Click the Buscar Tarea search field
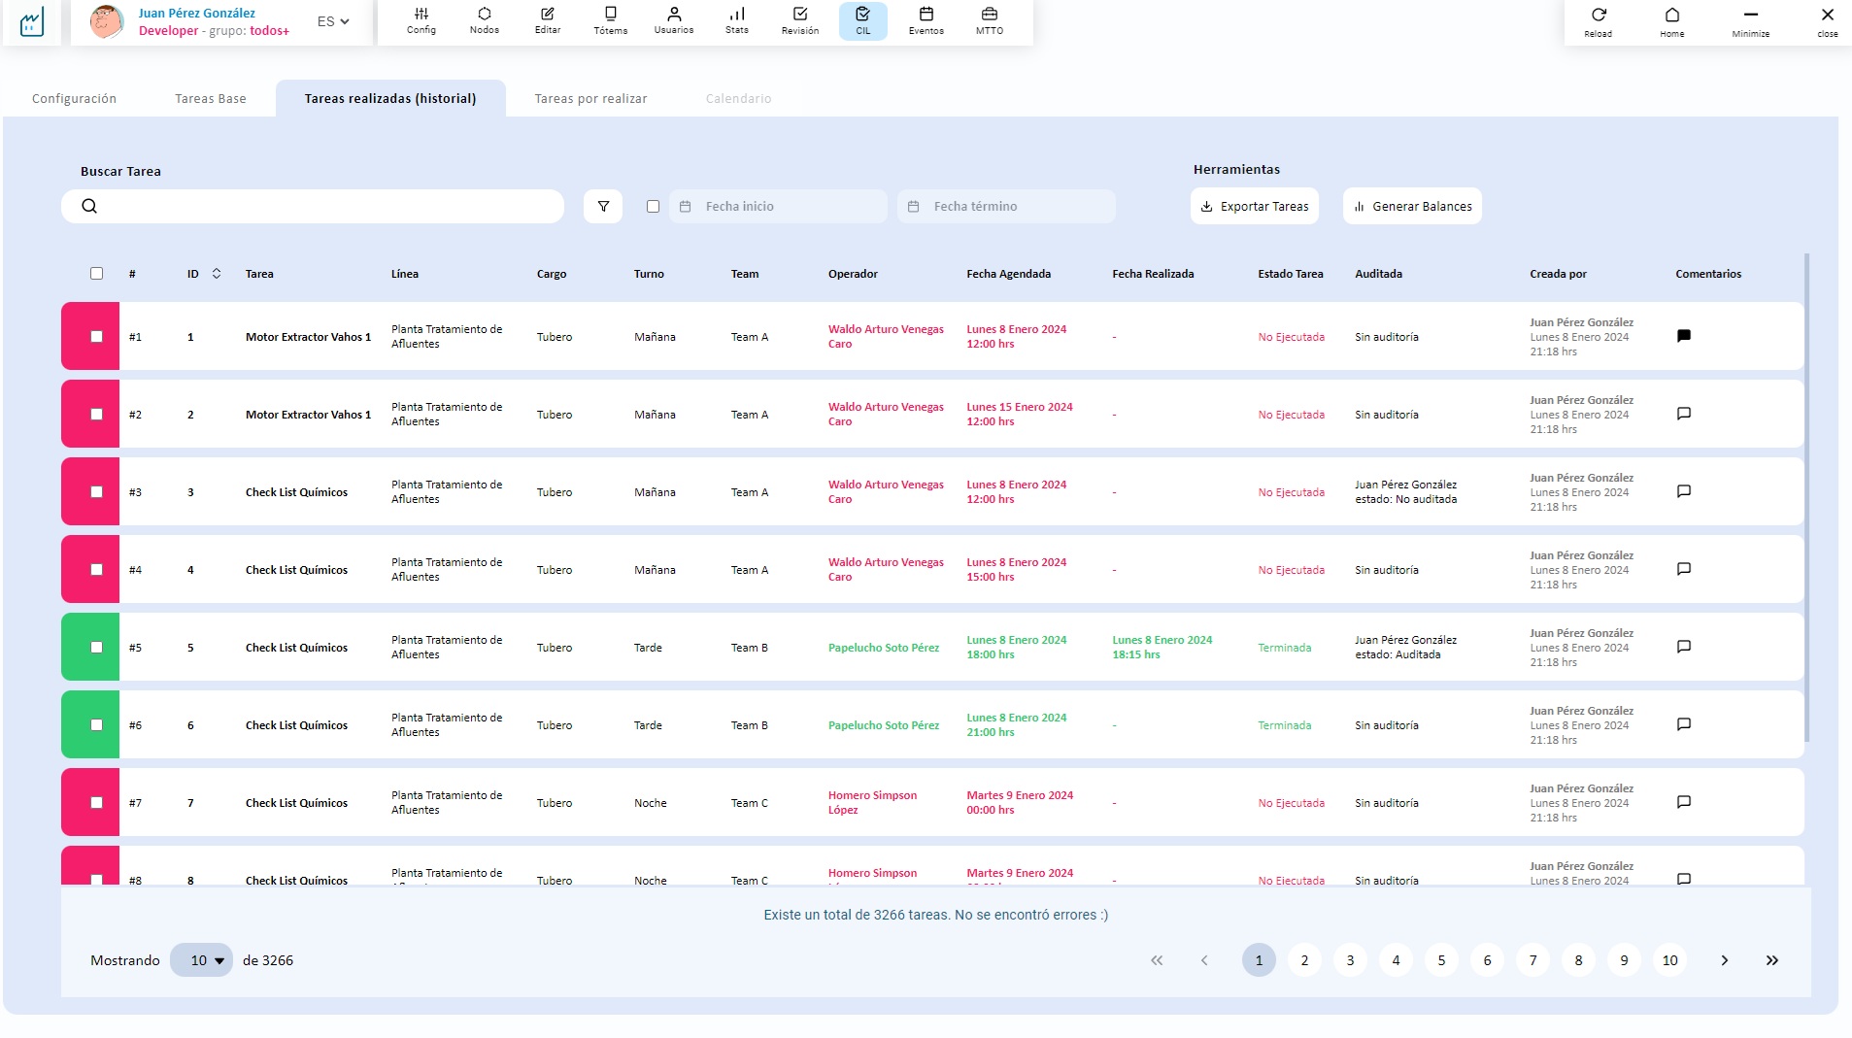Image resolution: width=1852 pixels, height=1038 pixels. (x=313, y=206)
